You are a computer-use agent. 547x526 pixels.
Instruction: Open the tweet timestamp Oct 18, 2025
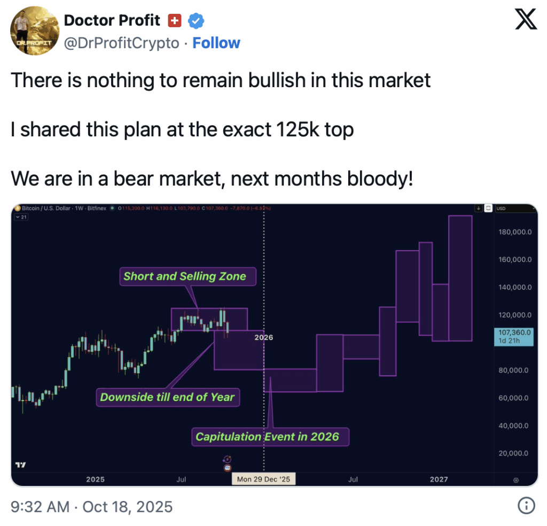coord(92,506)
